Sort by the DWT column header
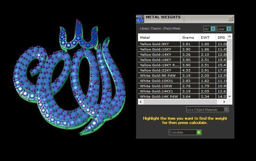This screenshot has width=256, height=161. pyautogui.click(x=207, y=38)
